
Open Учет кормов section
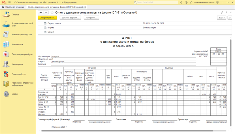(17, 64)
